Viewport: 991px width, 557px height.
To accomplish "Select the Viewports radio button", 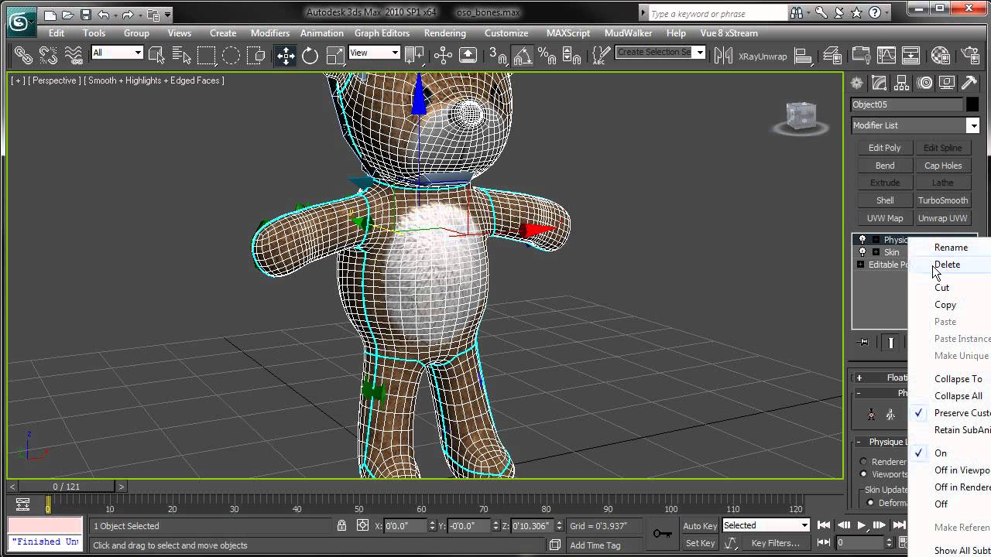I will click(863, 474).
